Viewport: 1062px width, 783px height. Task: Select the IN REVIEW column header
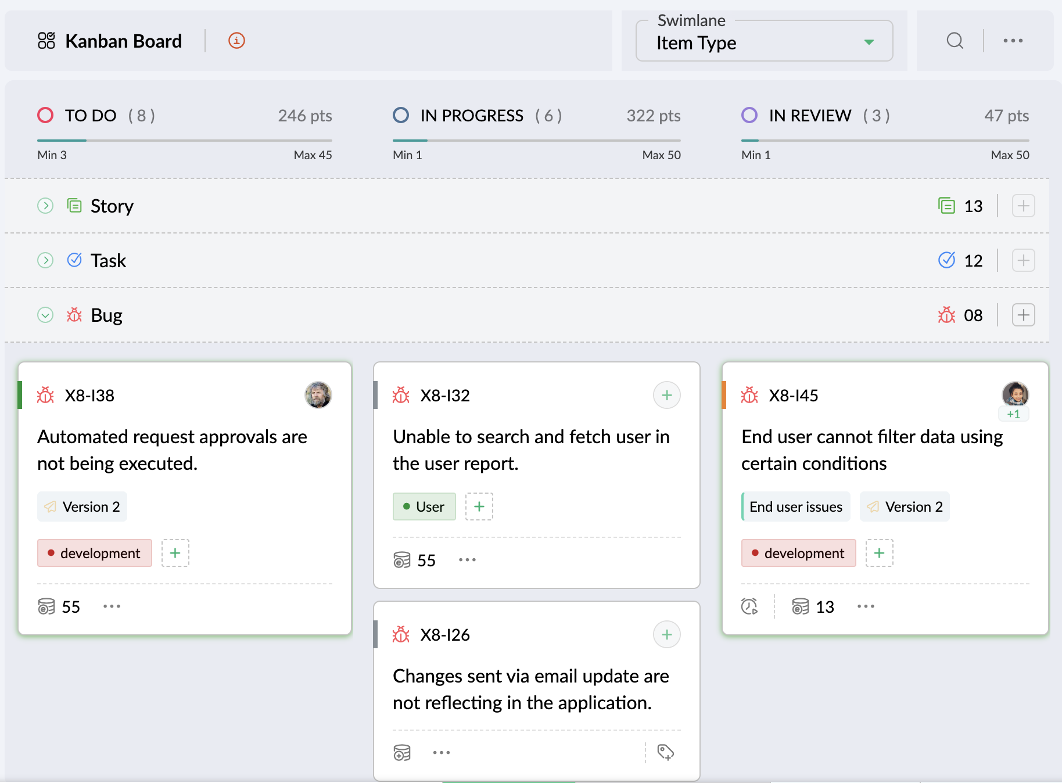tap(810, 116)
